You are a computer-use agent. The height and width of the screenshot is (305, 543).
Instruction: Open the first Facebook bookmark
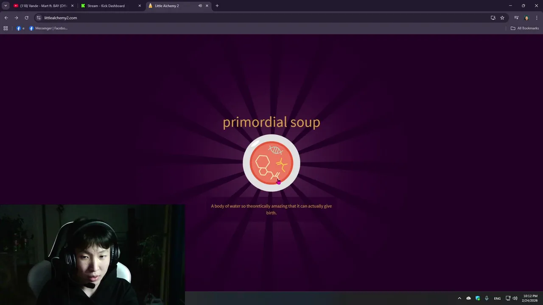point(20,28)
